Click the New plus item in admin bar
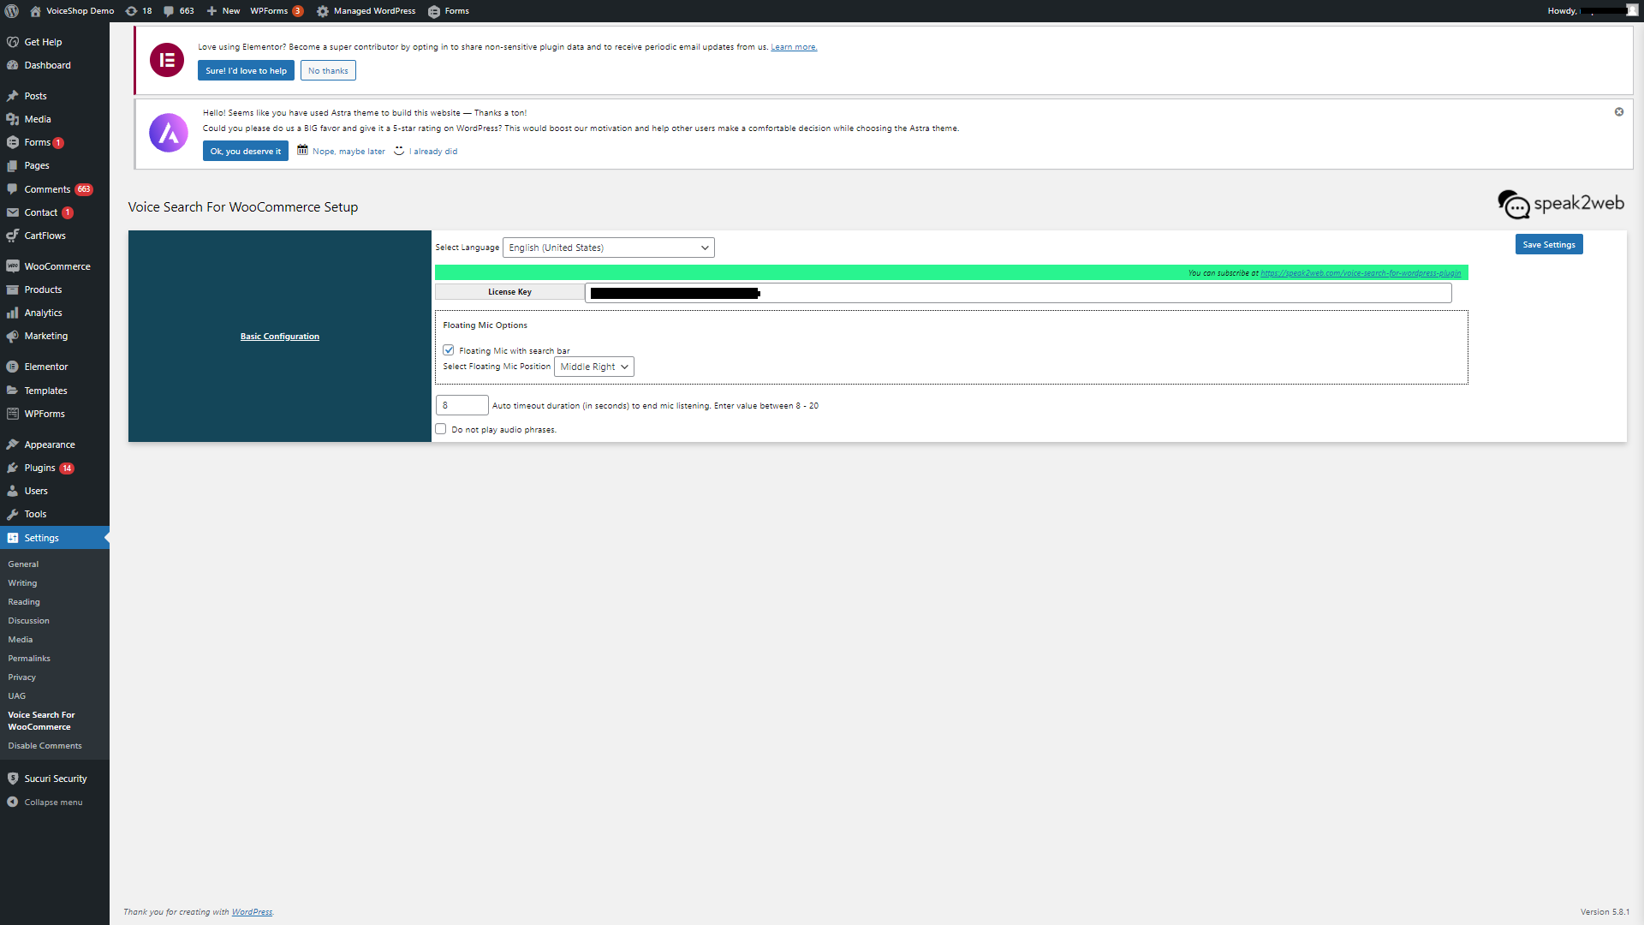1644x925 pixels. point(223,11)
